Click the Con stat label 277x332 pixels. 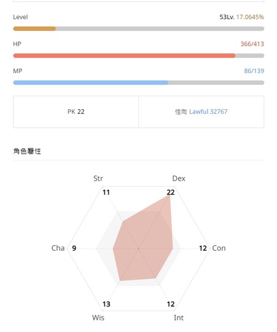219,248
